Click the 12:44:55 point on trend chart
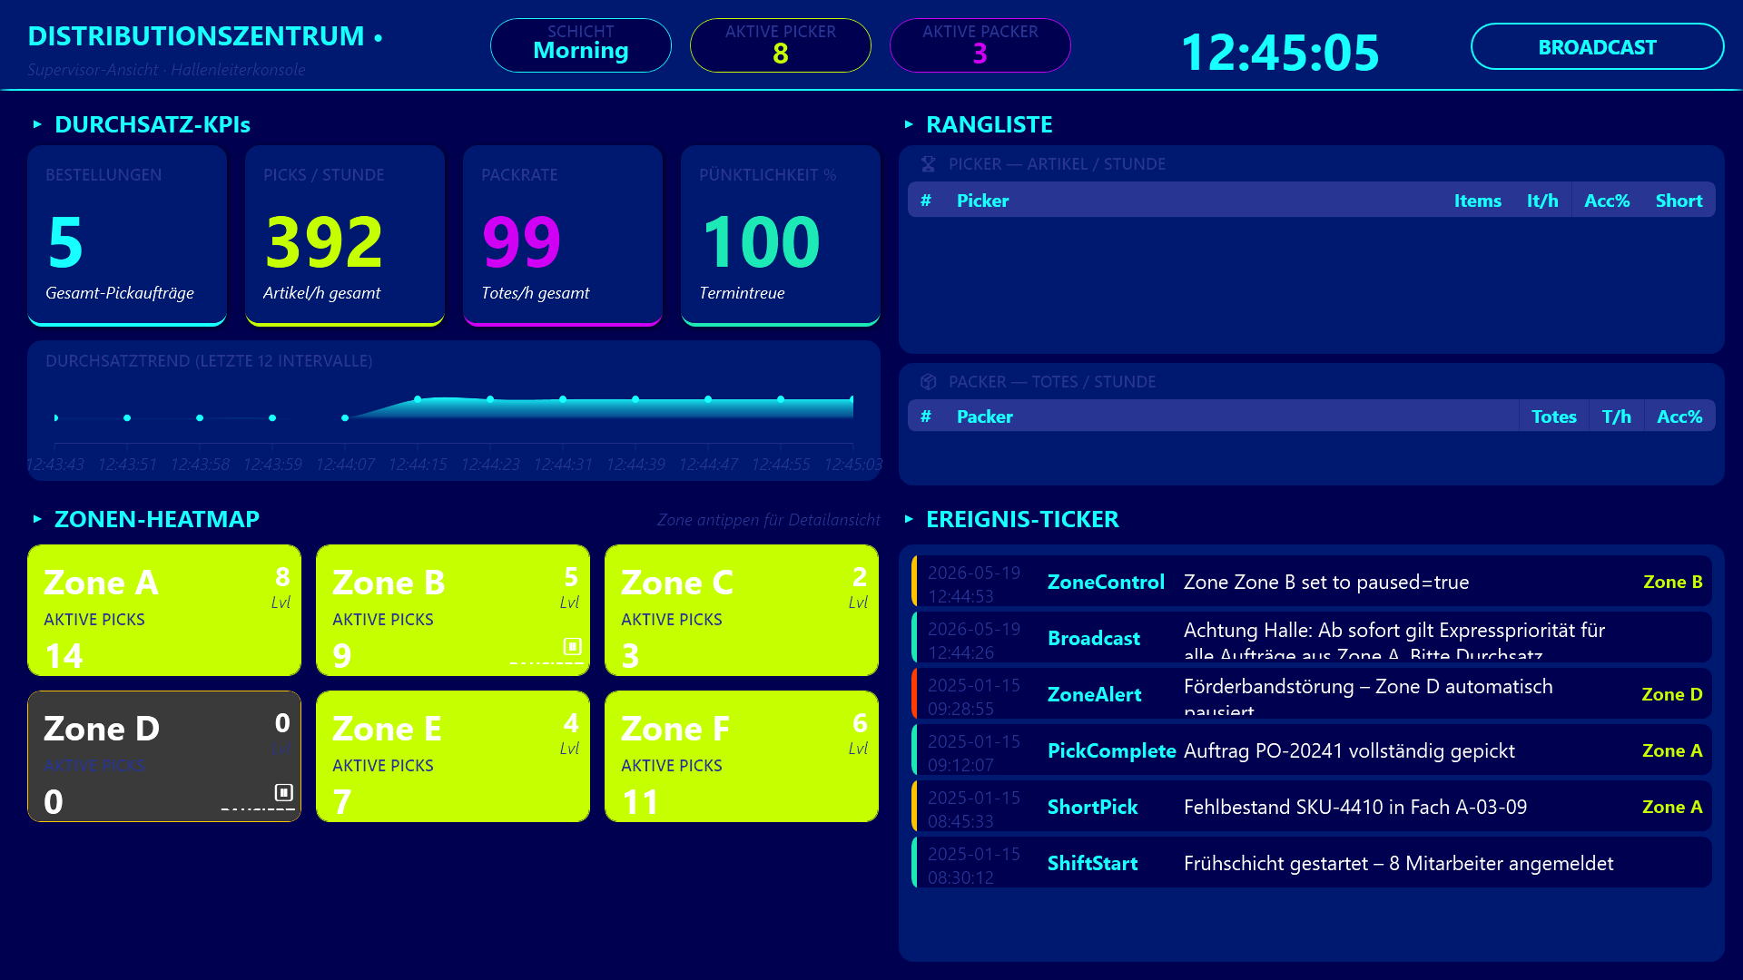Image resolution: width=1743 pixels, height=980 pixels. coord(781,399)
